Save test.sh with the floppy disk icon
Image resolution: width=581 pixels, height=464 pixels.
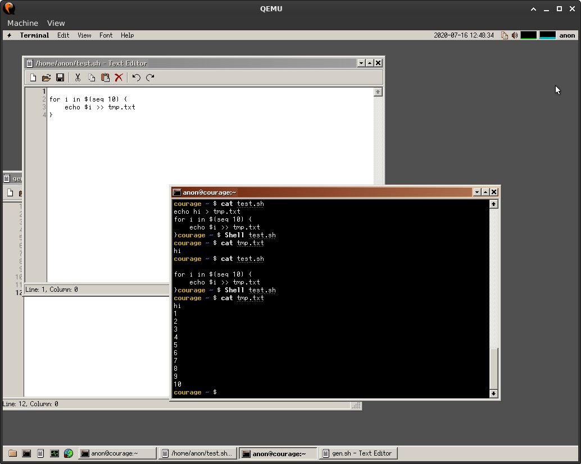(60, 77)
